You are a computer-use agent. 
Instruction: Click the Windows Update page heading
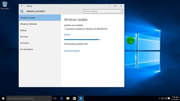coord(76,20)
